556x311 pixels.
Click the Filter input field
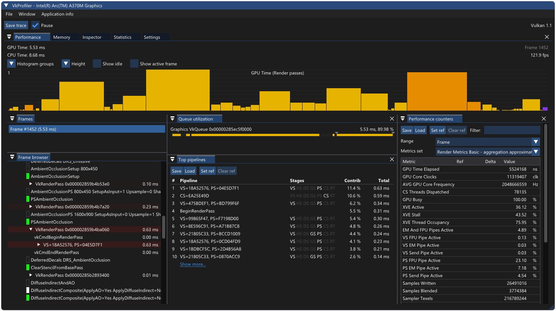[x=512, y=130]
